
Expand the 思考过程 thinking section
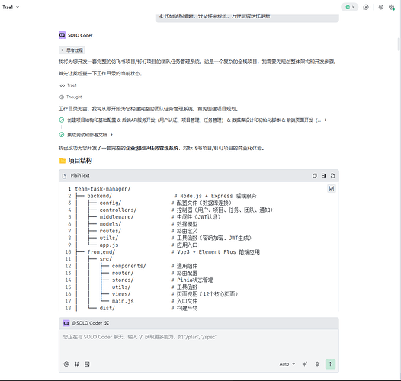click(72, 50)
